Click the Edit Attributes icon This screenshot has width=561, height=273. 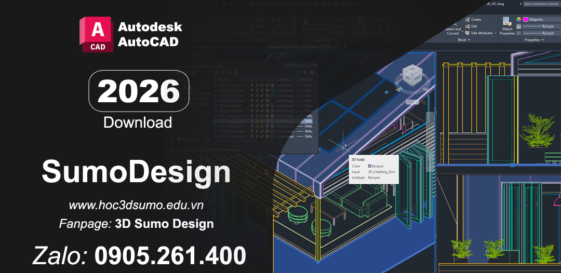[x=468, y=33]
